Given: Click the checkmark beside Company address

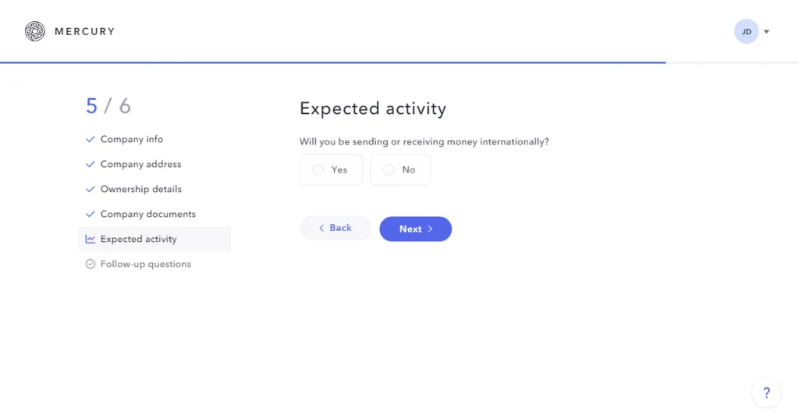Looking at the screenshot, I should pyautogui.click(x=91, y=164).
